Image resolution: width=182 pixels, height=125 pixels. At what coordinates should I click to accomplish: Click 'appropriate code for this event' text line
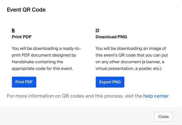pyautogui.click(x=42, y=68)
